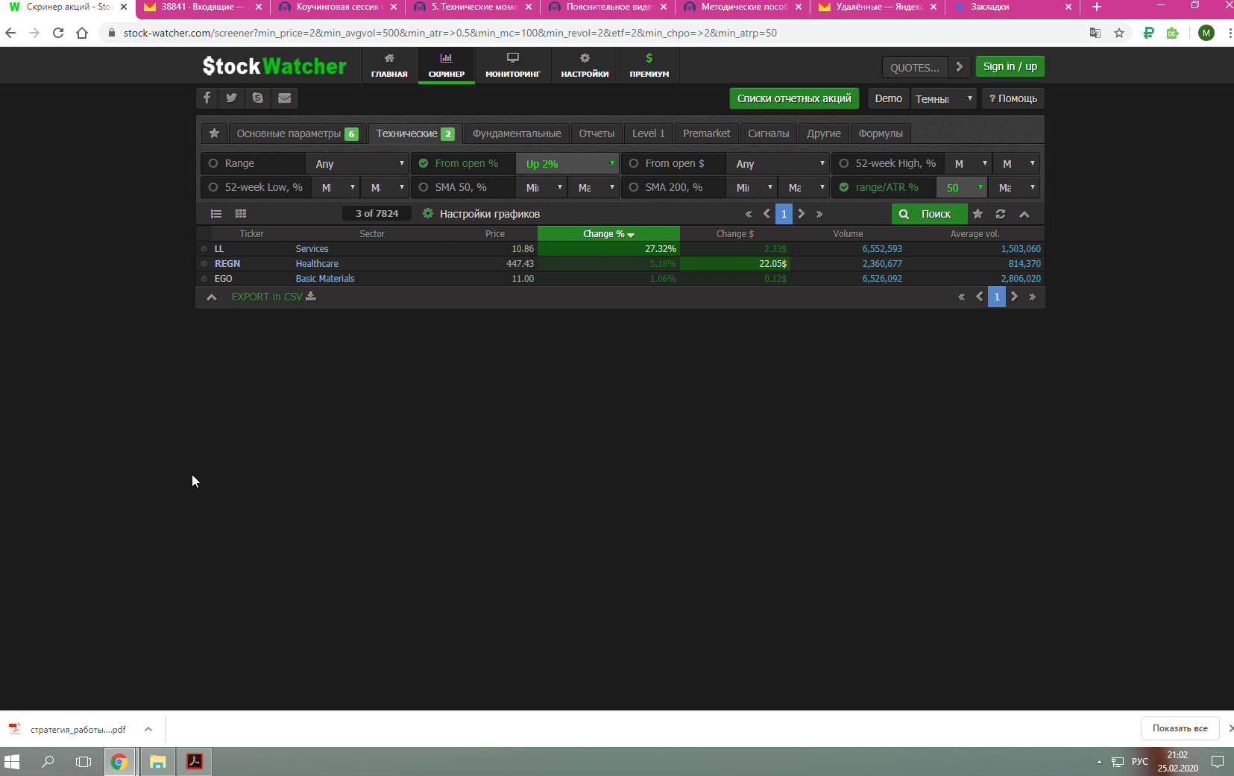Open the Помощь help button
The width and height of the screenshot is (1234, 776).
(1013, 98)
